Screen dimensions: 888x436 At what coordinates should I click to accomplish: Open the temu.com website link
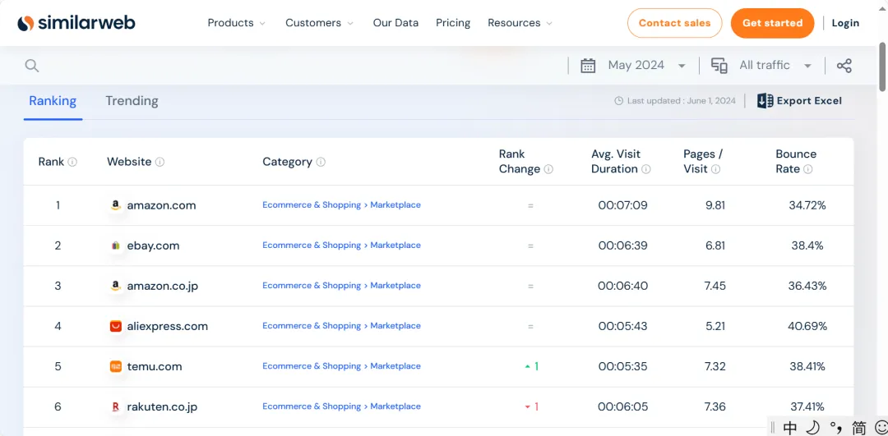tap(155, 366)
